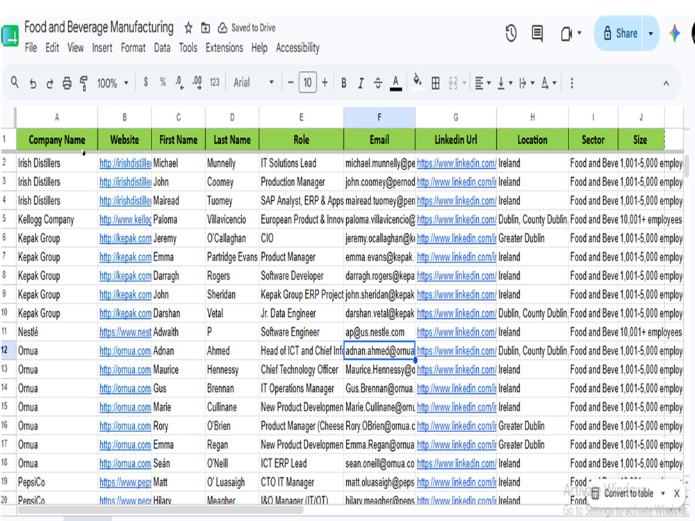Format as percent
695x521 pixels.
click(163, 83)
